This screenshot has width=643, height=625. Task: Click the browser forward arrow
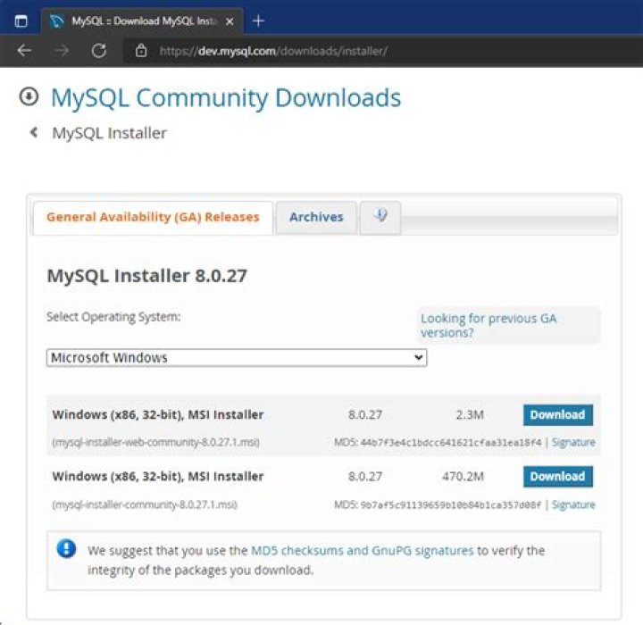(x=62, y=50)
